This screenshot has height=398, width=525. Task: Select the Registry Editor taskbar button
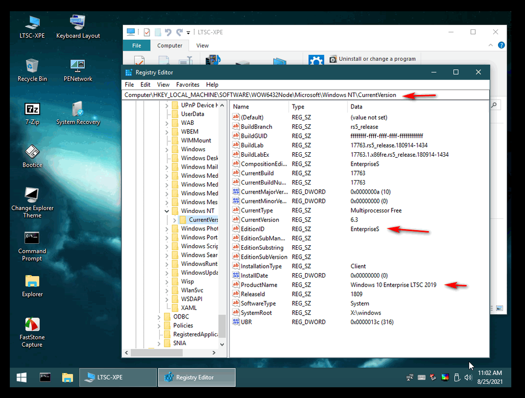pyautogui.click(x=197, y=378)
